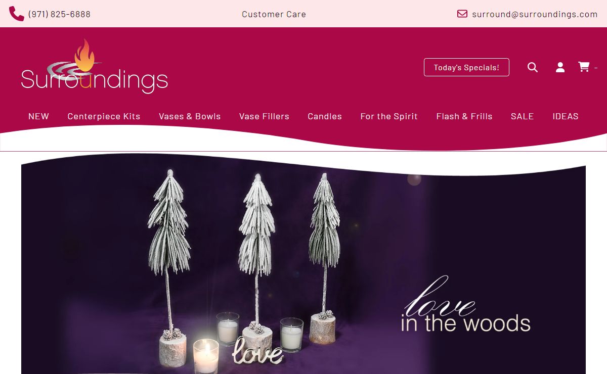
Task: Expand the Centerpiece Kits menu
Action: pos(104,116)
